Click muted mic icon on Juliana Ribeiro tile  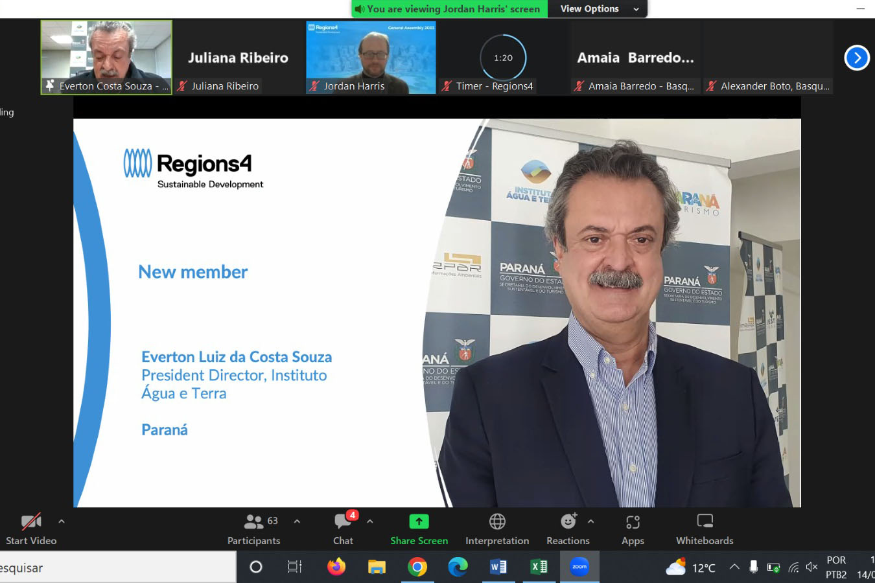point(182,86)
